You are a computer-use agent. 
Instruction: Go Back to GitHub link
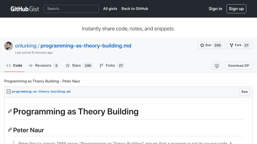click(x=135, y=9)
